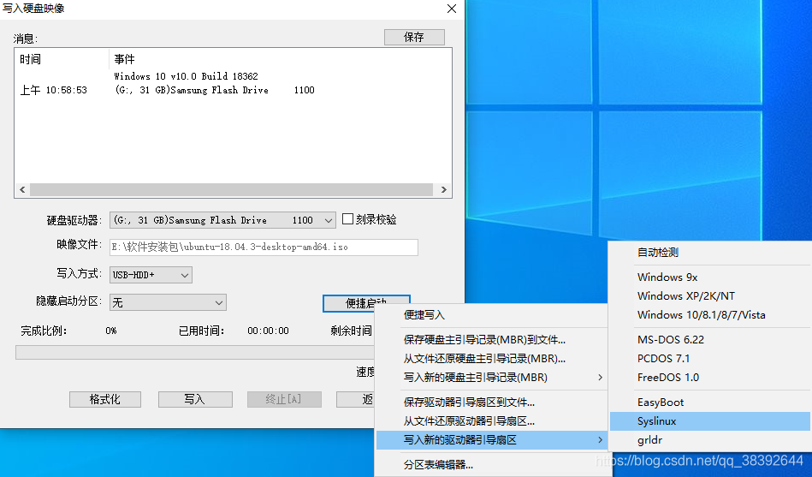Click the right arrow of message scrollbar
The width and height of the screenshot is (812, 477).
click(444, 190)
